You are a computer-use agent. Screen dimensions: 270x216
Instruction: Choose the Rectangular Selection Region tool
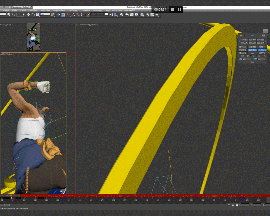click(18, 15)
